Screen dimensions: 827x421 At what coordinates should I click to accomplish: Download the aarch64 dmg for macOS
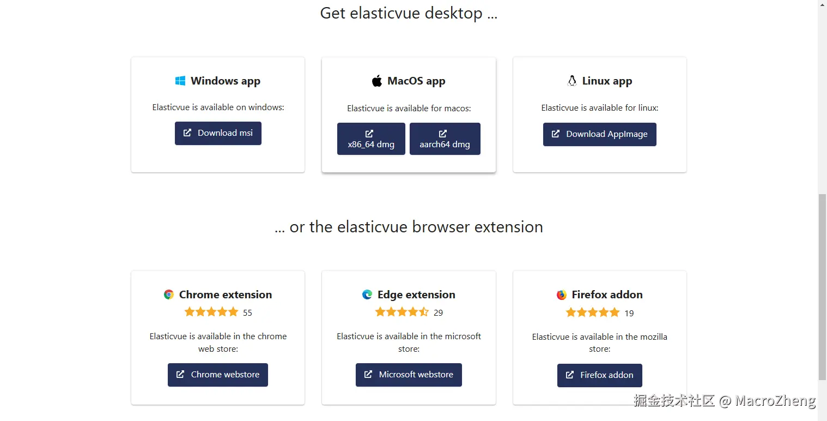(445, 139)
